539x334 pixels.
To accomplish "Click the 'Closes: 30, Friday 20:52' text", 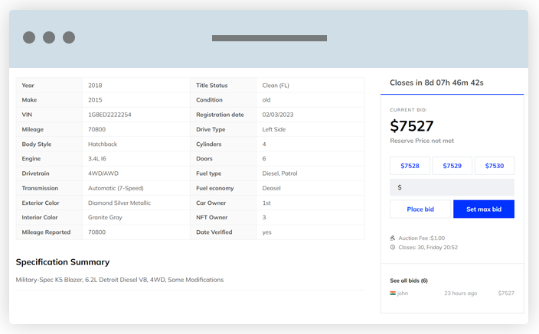I will (428, 247).
